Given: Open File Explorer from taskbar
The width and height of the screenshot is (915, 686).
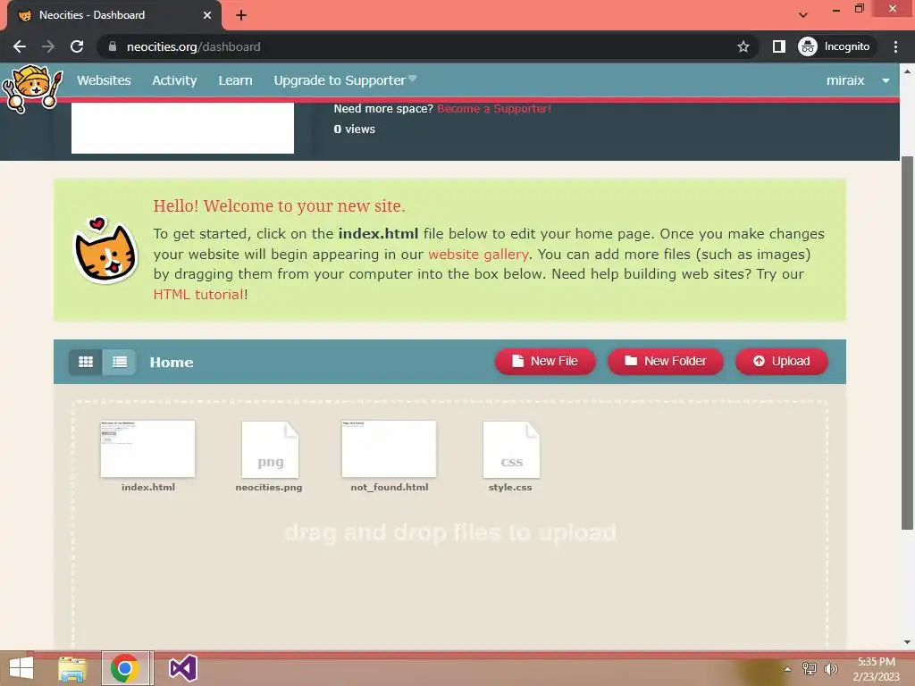Looking at the screenshot, I should coord(72,668).
